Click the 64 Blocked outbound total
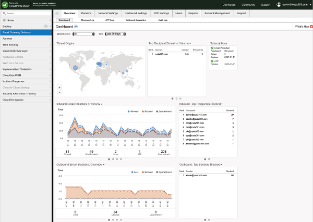 [x=115, y=213]
